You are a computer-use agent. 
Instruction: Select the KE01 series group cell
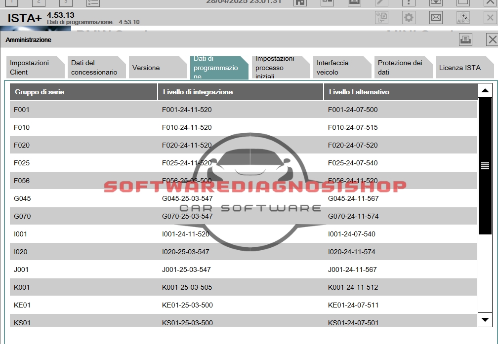(x=22, y=305)
